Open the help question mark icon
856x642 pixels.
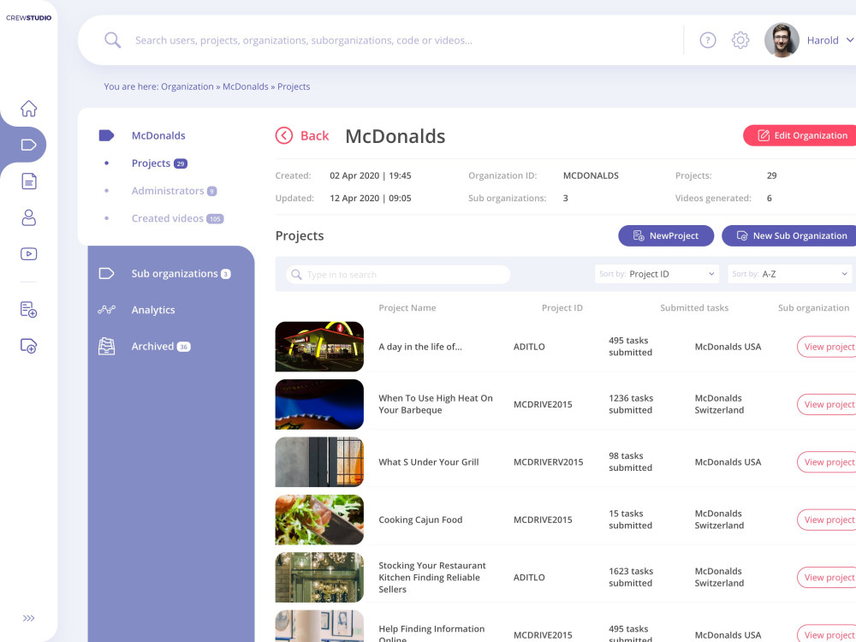pyautogui.click(x=708, y=40)
